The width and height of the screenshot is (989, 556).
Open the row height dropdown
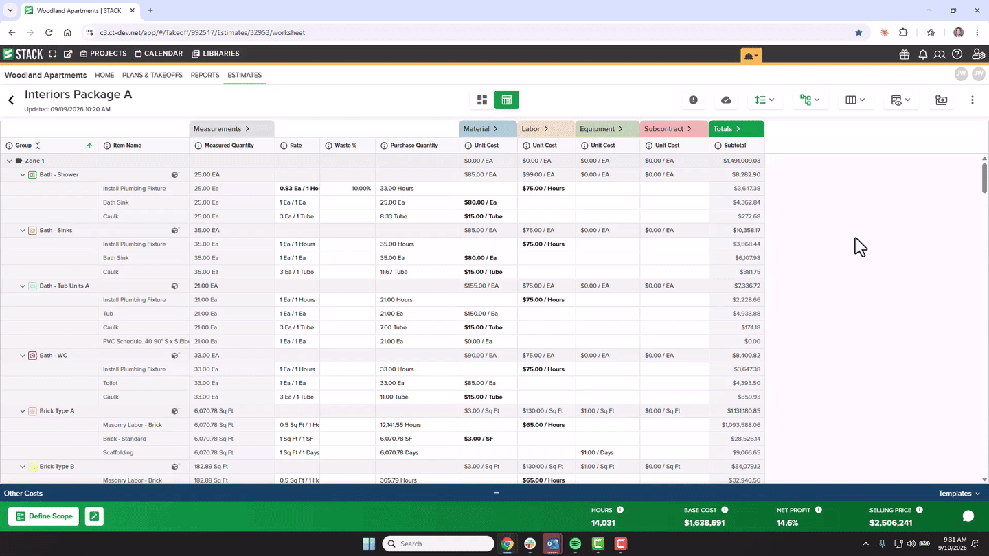(x=764, y=100)
